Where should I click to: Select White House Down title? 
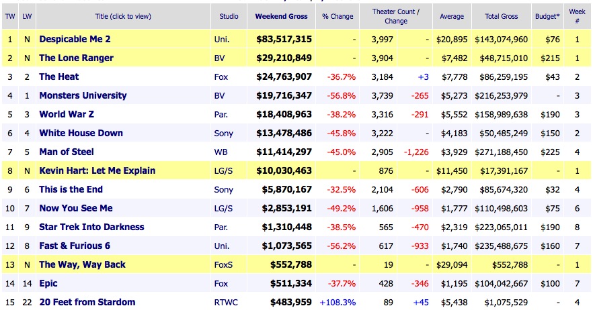[81, 133]
